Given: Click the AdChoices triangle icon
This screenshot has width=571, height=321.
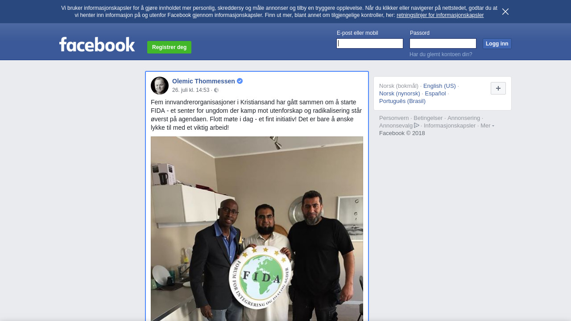Looking at the screenshot, I should pyautogui.click(x=417, y=125).
